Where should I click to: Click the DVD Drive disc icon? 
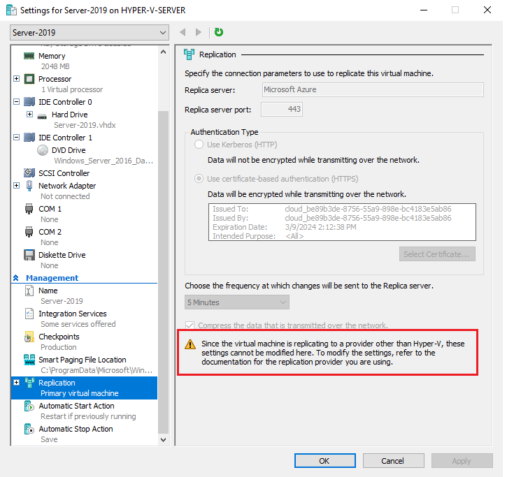click(x=43, y=150)
